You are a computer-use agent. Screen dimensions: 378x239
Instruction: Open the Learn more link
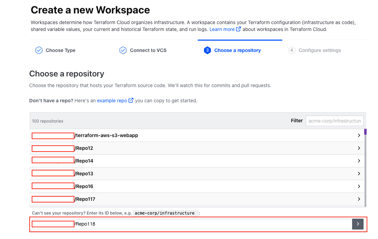point(222,29)
